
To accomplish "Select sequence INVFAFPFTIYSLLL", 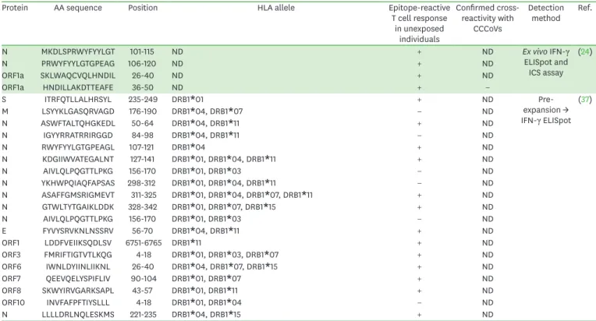I will [78, 303].
